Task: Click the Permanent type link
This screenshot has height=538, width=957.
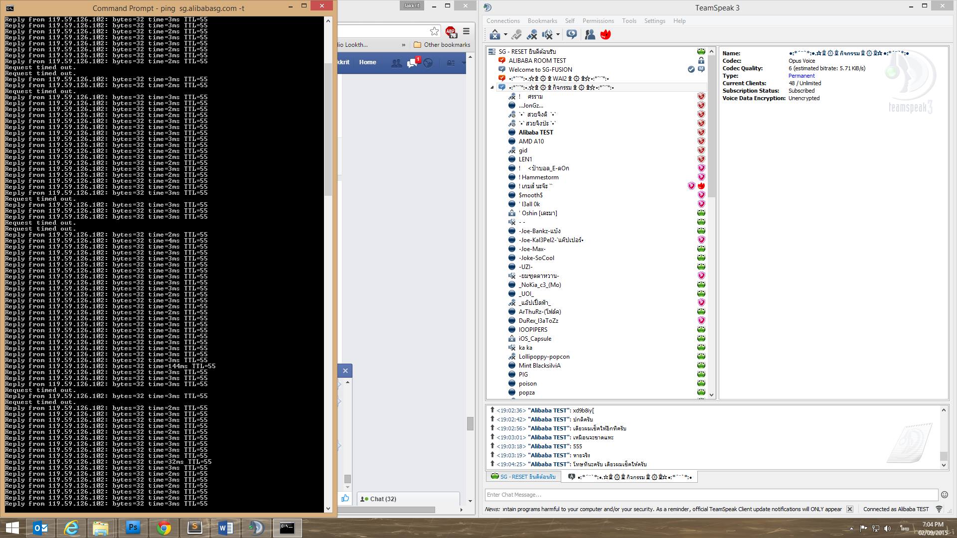Action: (x=801, y=76)
